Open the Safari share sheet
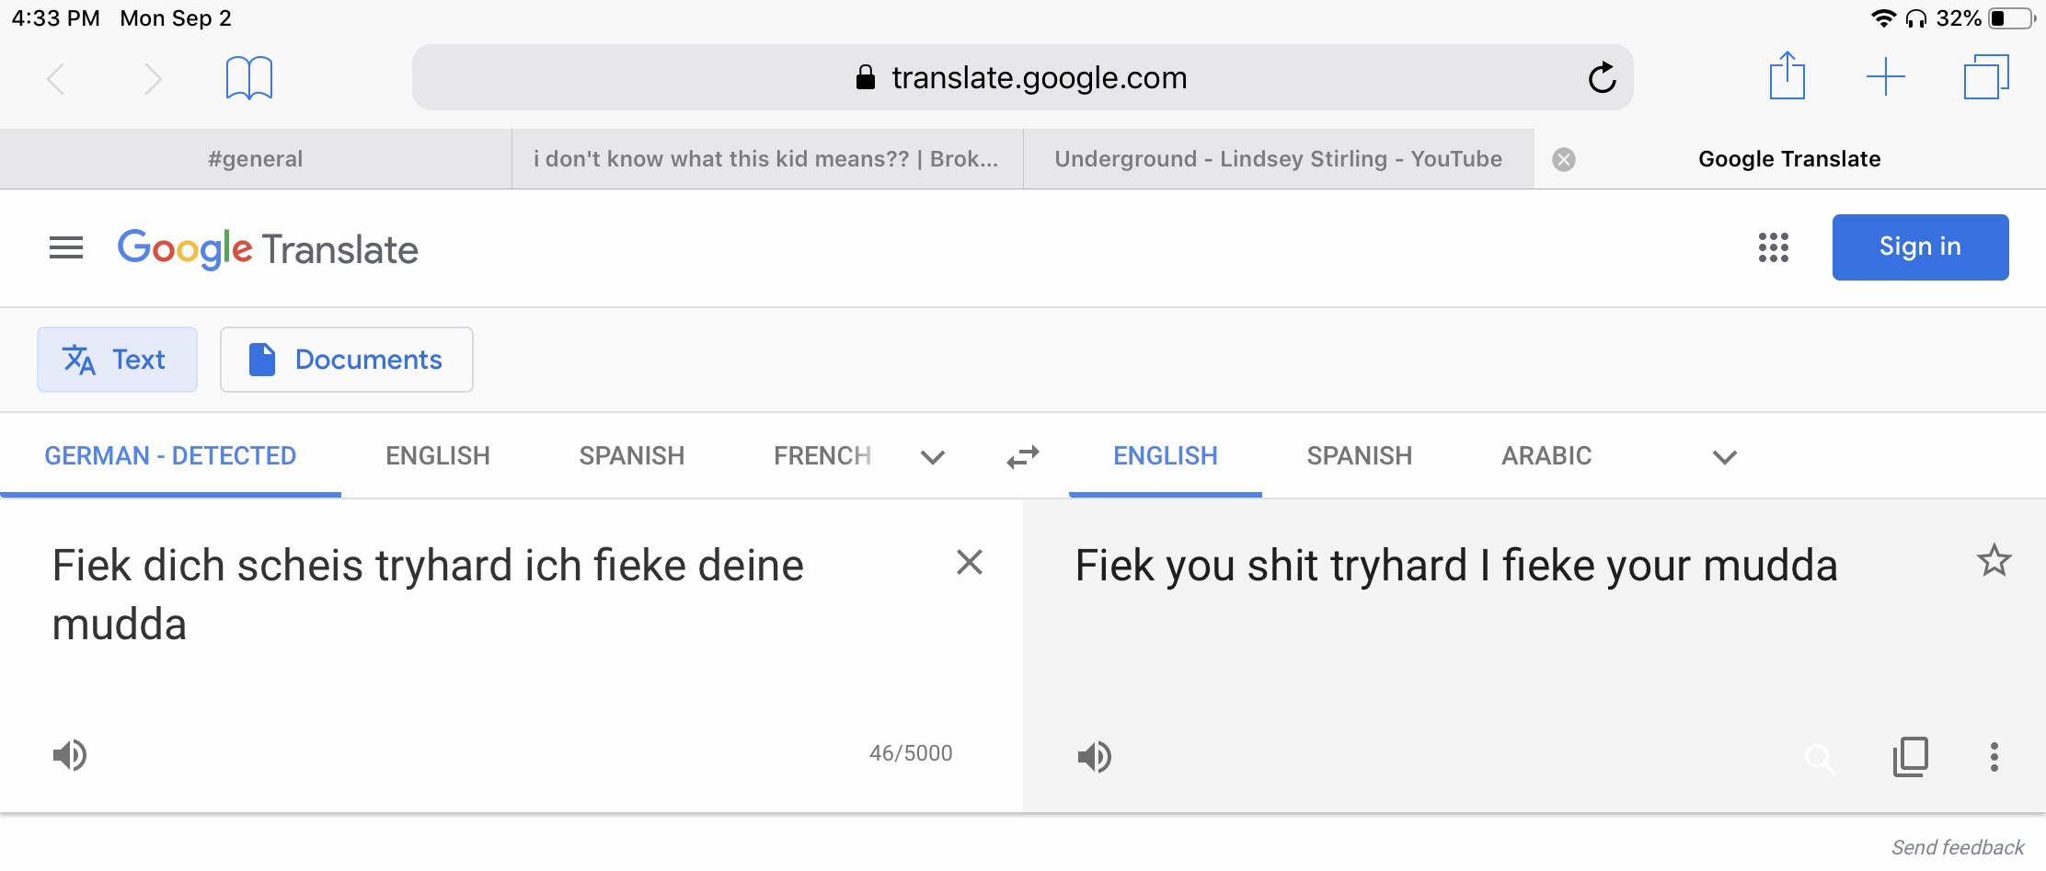This screenshot has height=871, width=2046. click(1787, 75)
